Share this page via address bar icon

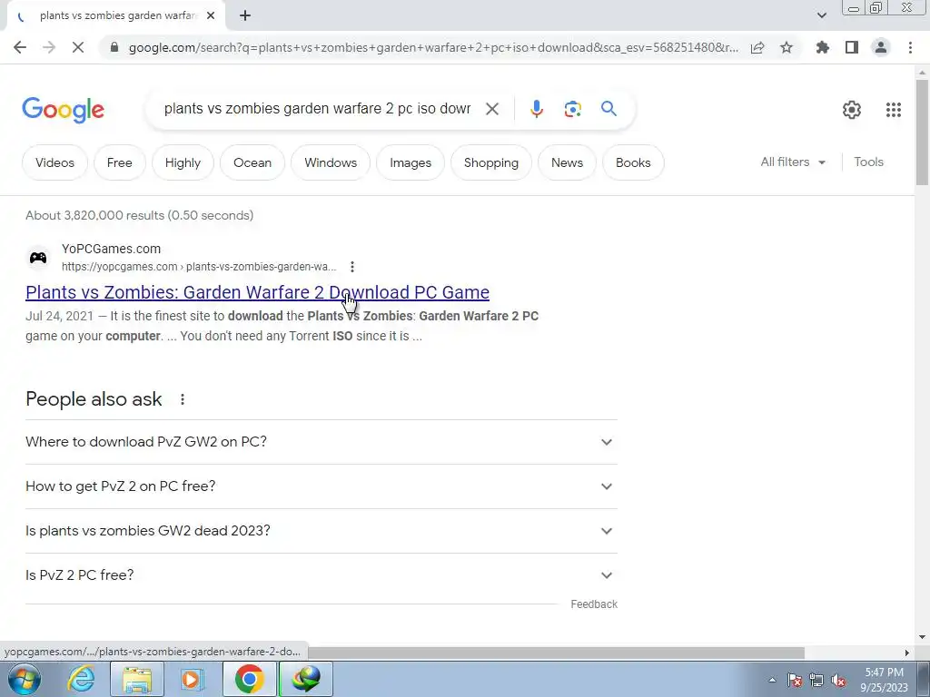click(757, 47)
